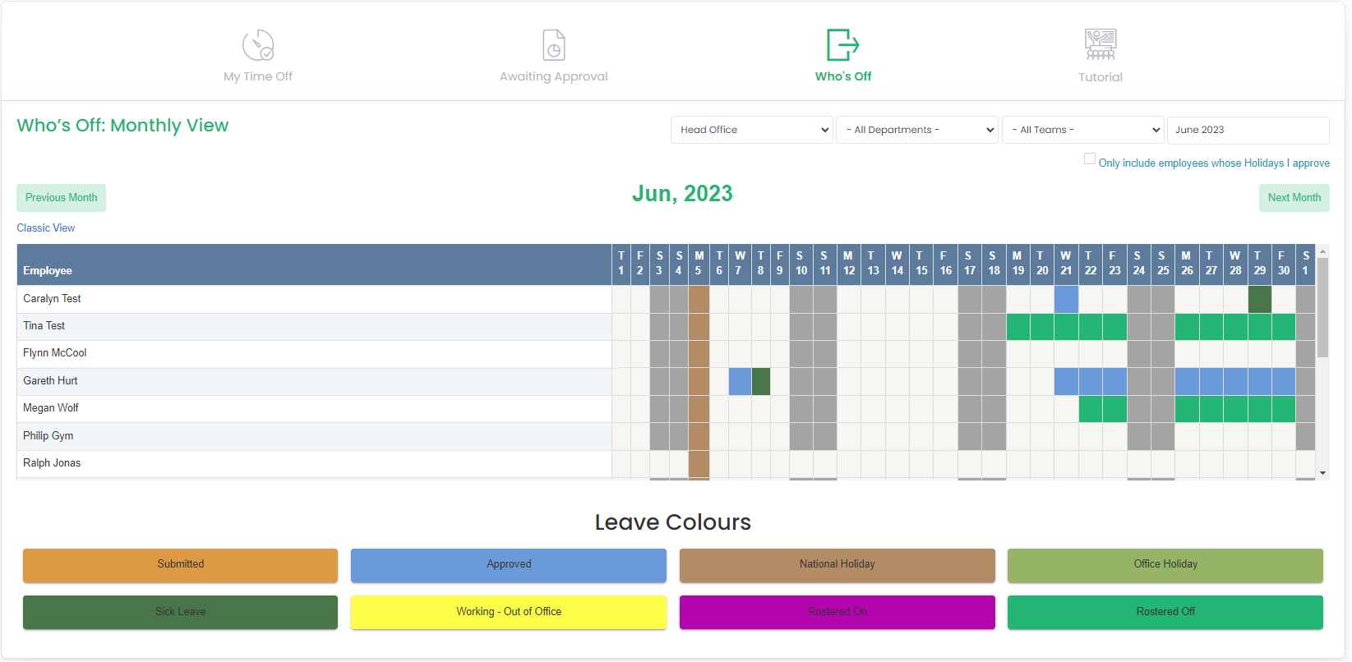Click the Submitted orange colour swatch
Image resolution: width=1352 pixels, height=662 pixels.
[180, 565]
